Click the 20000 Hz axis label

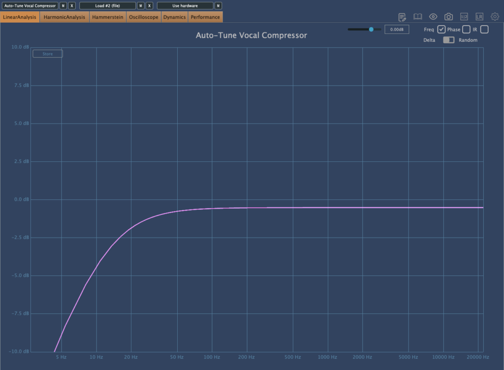477,357
